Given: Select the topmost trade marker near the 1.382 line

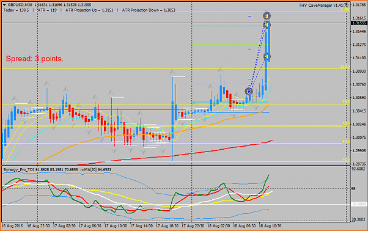Looking at the screenshot, I should [267, 16].
